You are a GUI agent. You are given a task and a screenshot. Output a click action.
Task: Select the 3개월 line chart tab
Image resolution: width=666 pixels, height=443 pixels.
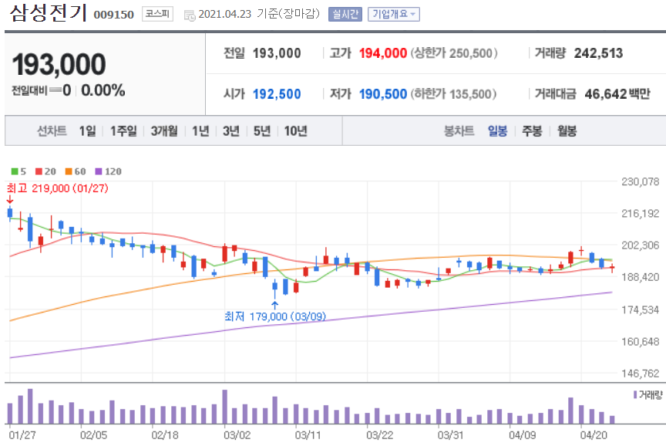(164, 131)
